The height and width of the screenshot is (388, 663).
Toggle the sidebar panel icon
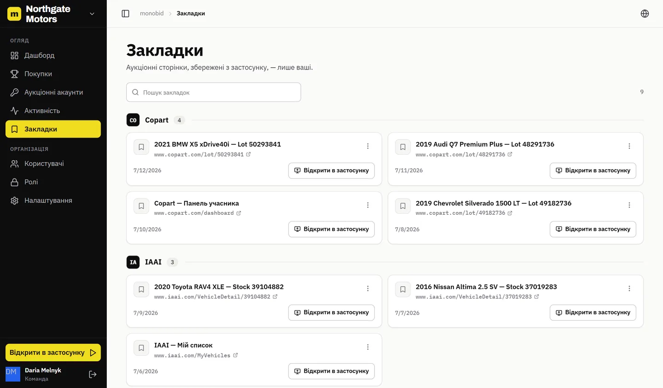[x=125, y=13]
